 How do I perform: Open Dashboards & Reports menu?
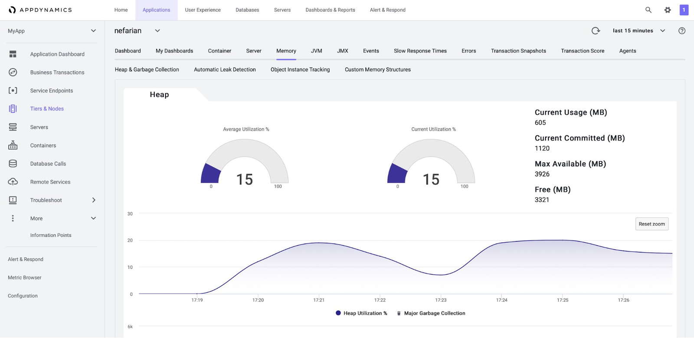(x=330, y=10)
